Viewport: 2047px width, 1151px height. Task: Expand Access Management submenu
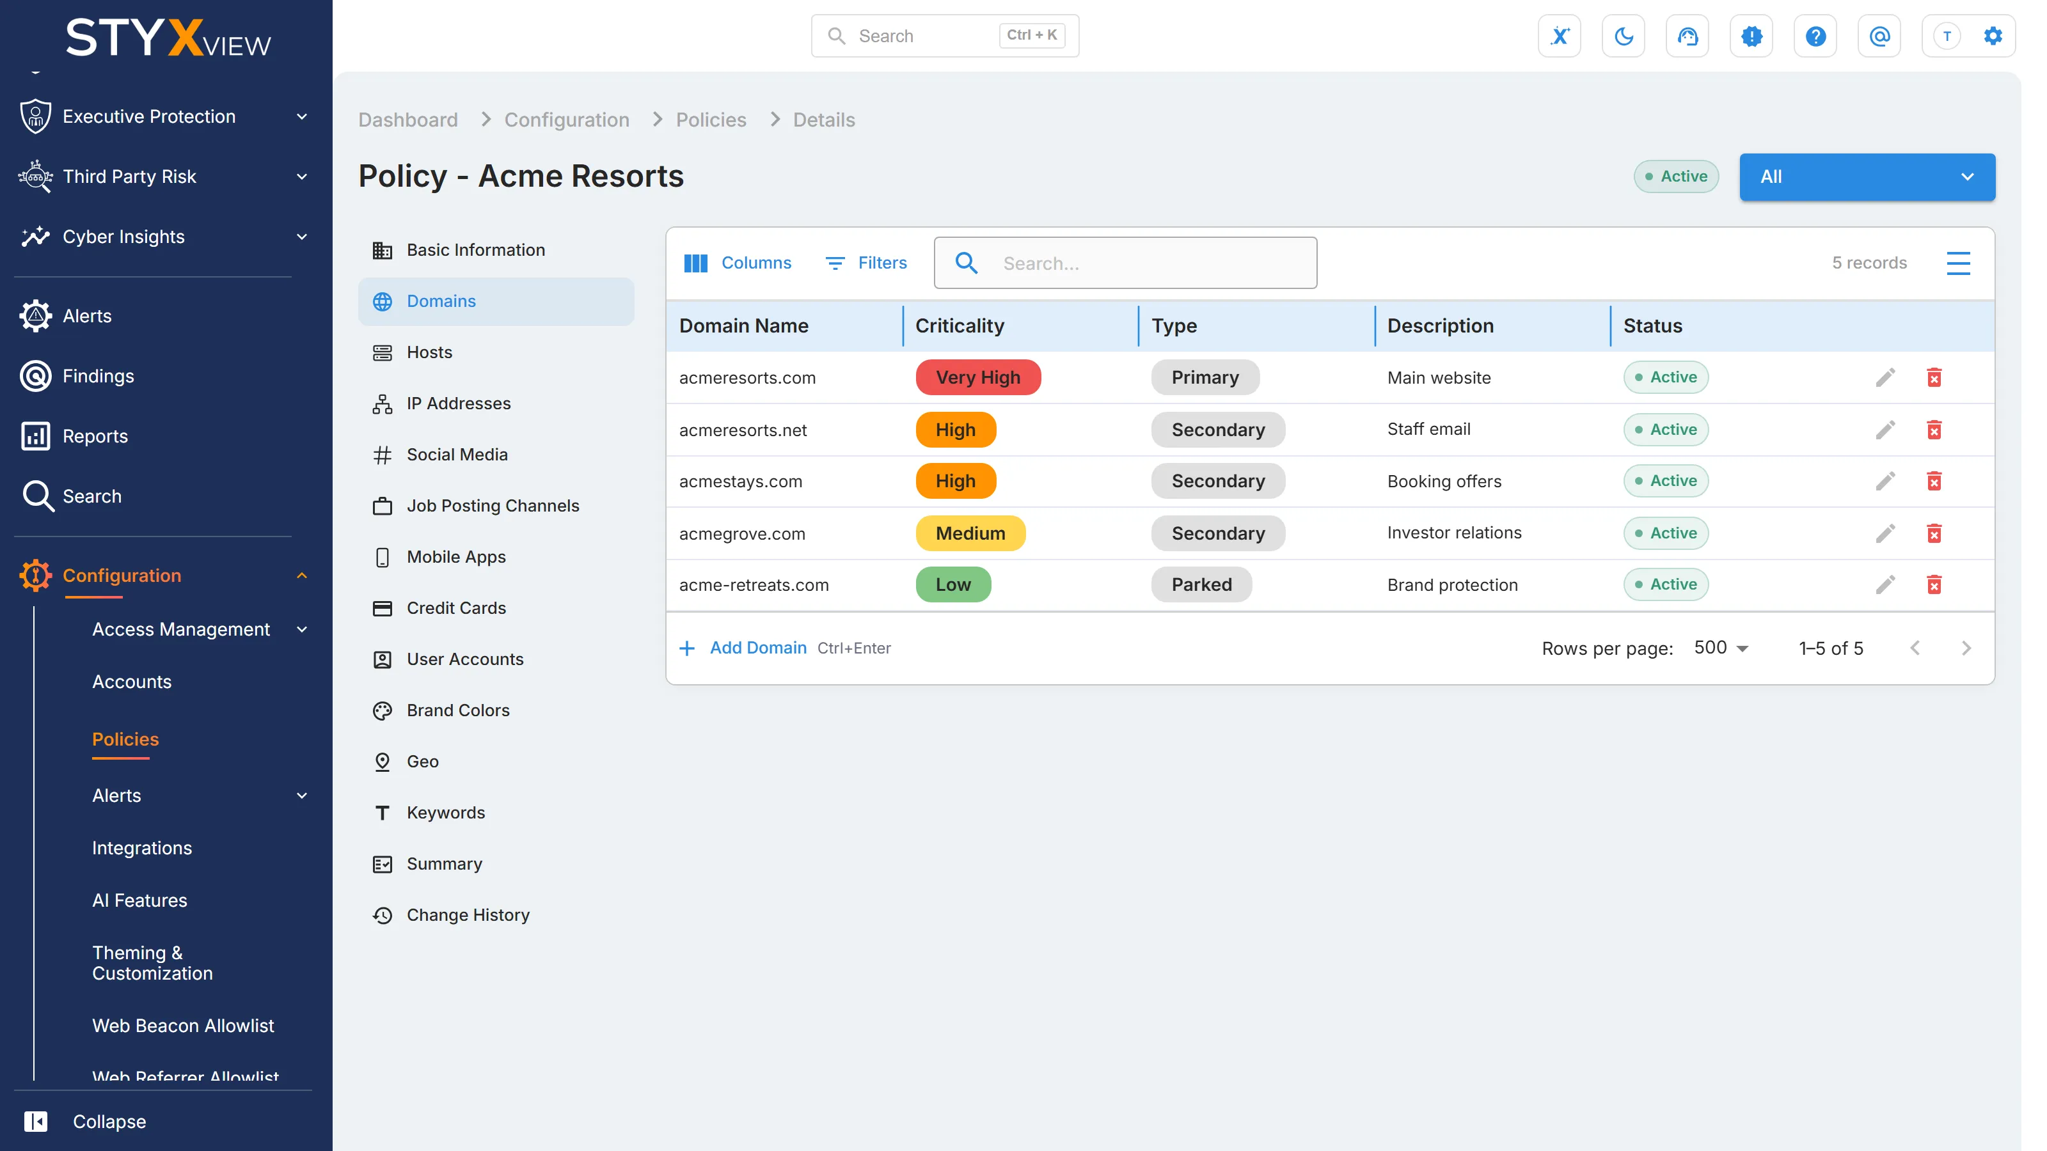point(199,629)
